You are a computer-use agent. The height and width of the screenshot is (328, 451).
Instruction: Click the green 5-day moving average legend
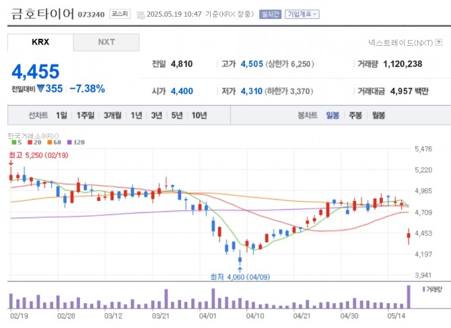pos(15,142)
